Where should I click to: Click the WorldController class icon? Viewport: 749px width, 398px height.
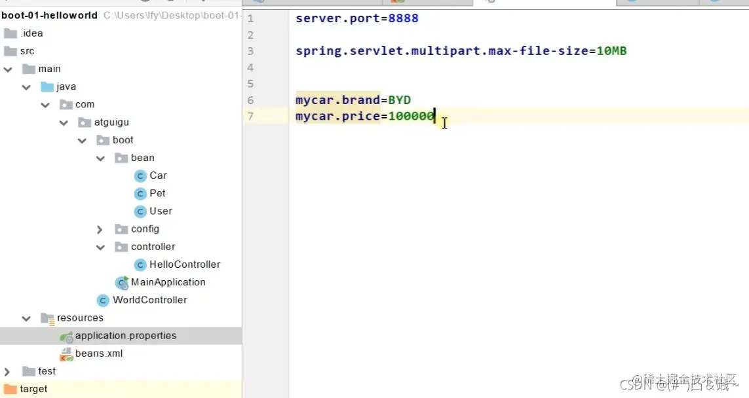coord(103,300)
